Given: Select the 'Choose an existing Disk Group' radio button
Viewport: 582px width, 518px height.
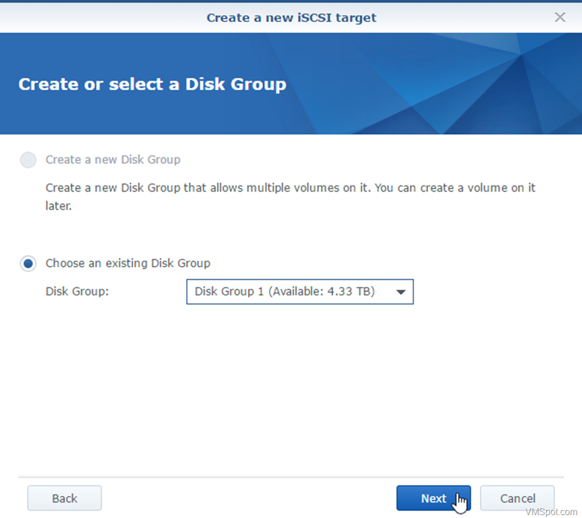Looking at the screenshot, I should (x=28, y=263).
